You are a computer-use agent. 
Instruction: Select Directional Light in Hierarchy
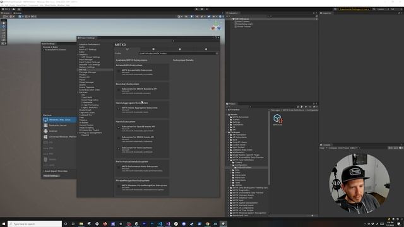point(244,24)
